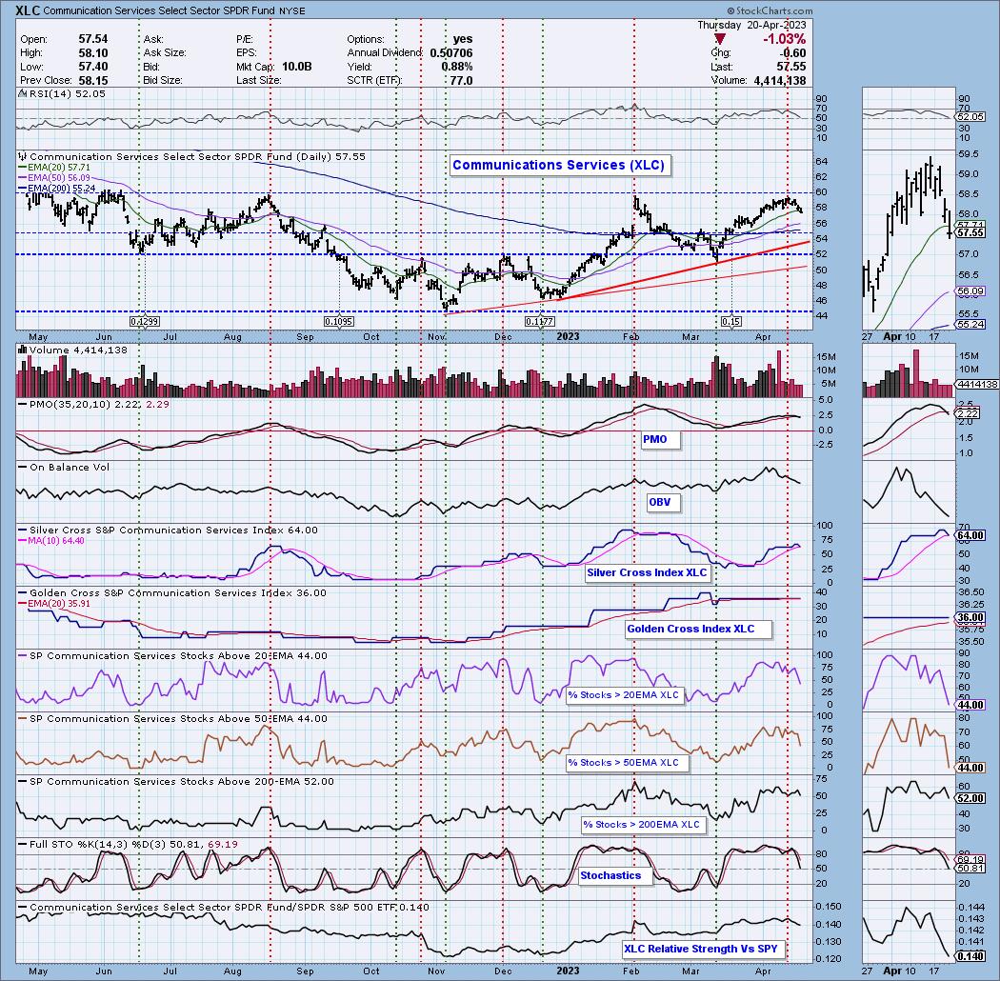Click the 36.00 Golden Cross value tag
The height and width of the screenshot is (981, 1000).
coord(970,617)
